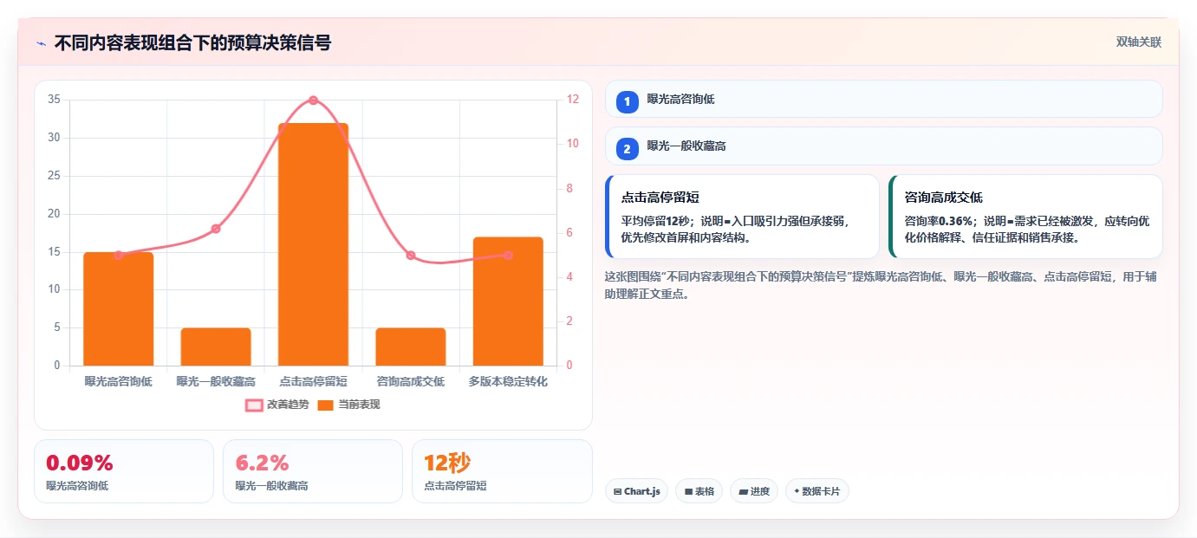
Task: Click the icon on the Chart.js tag
Action: [x=617, y=491]
